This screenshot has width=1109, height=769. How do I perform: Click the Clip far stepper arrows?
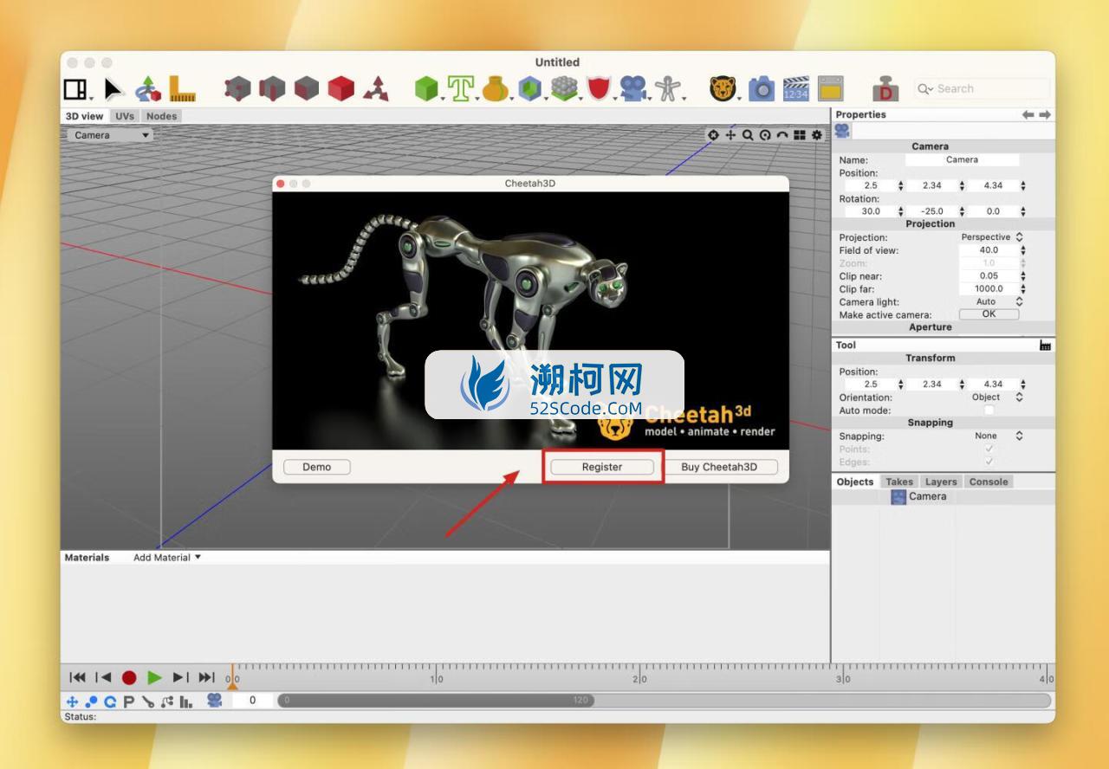(x=1022, y=289)
